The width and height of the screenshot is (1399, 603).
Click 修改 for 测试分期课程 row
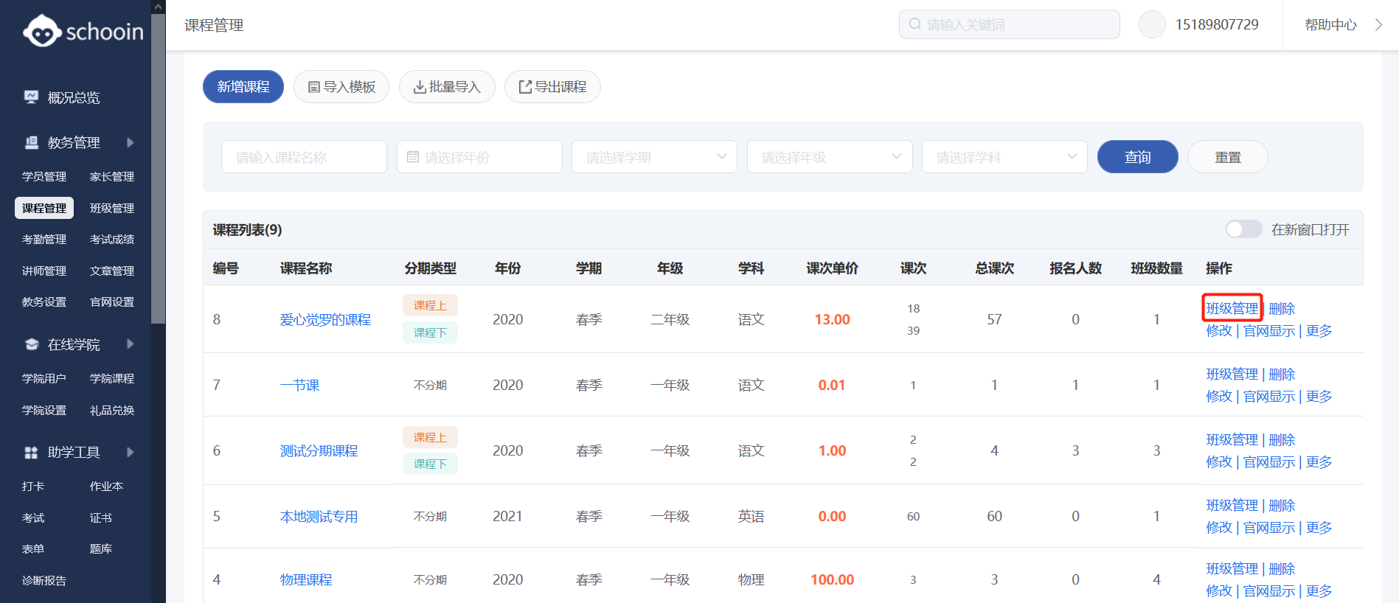coord(1219,462)
